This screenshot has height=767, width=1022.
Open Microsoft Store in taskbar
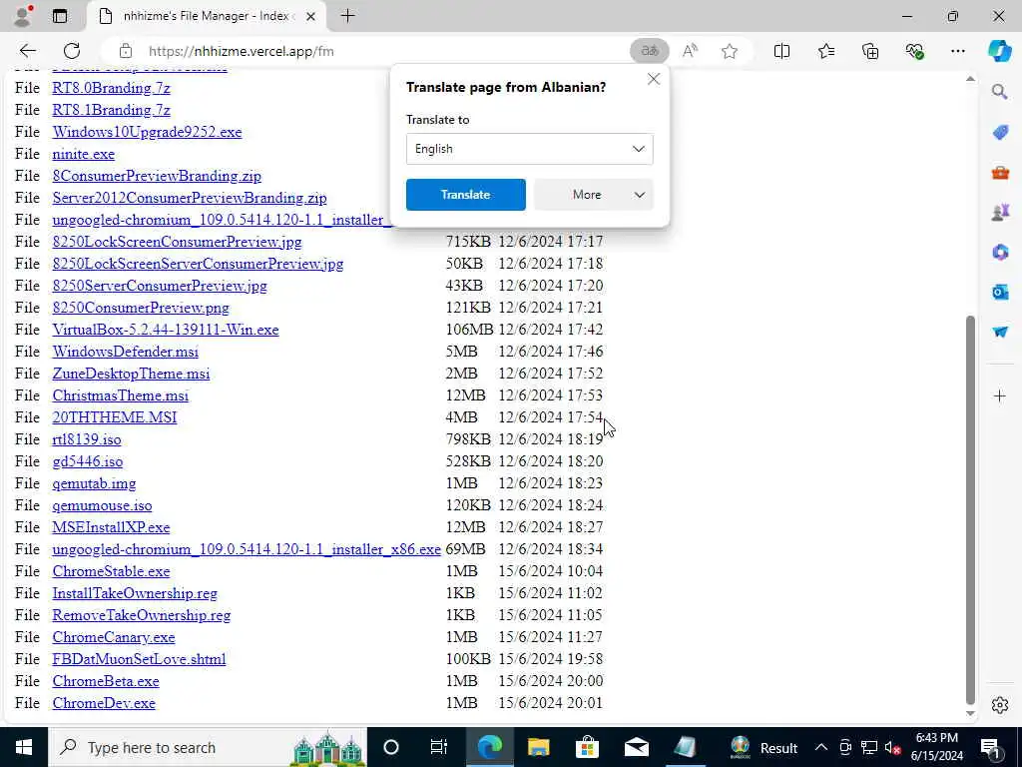pos(587,747)
